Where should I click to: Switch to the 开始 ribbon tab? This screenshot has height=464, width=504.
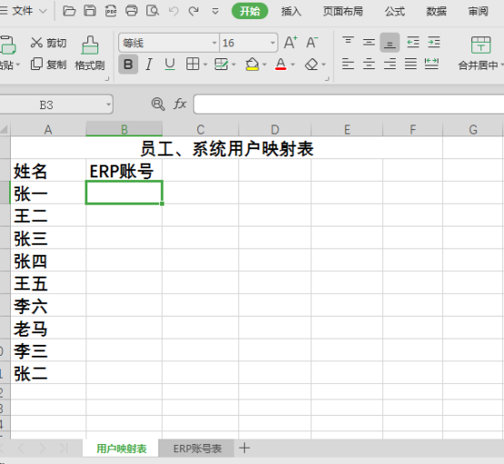[250, 11]
